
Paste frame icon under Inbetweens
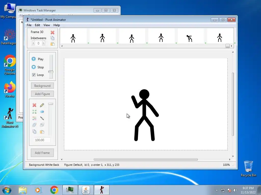pyautogui.click(x=53, y=44)
